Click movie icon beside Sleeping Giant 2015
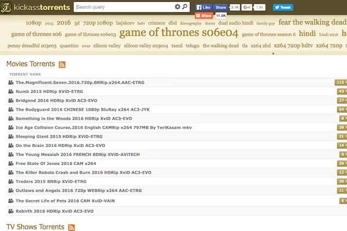Screen dimensions: 347x231 pos(11,137)
